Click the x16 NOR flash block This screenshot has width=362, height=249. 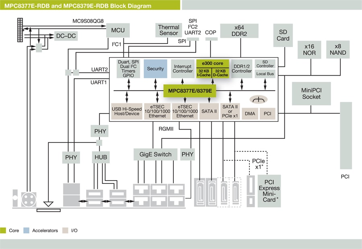pos(309,49)
